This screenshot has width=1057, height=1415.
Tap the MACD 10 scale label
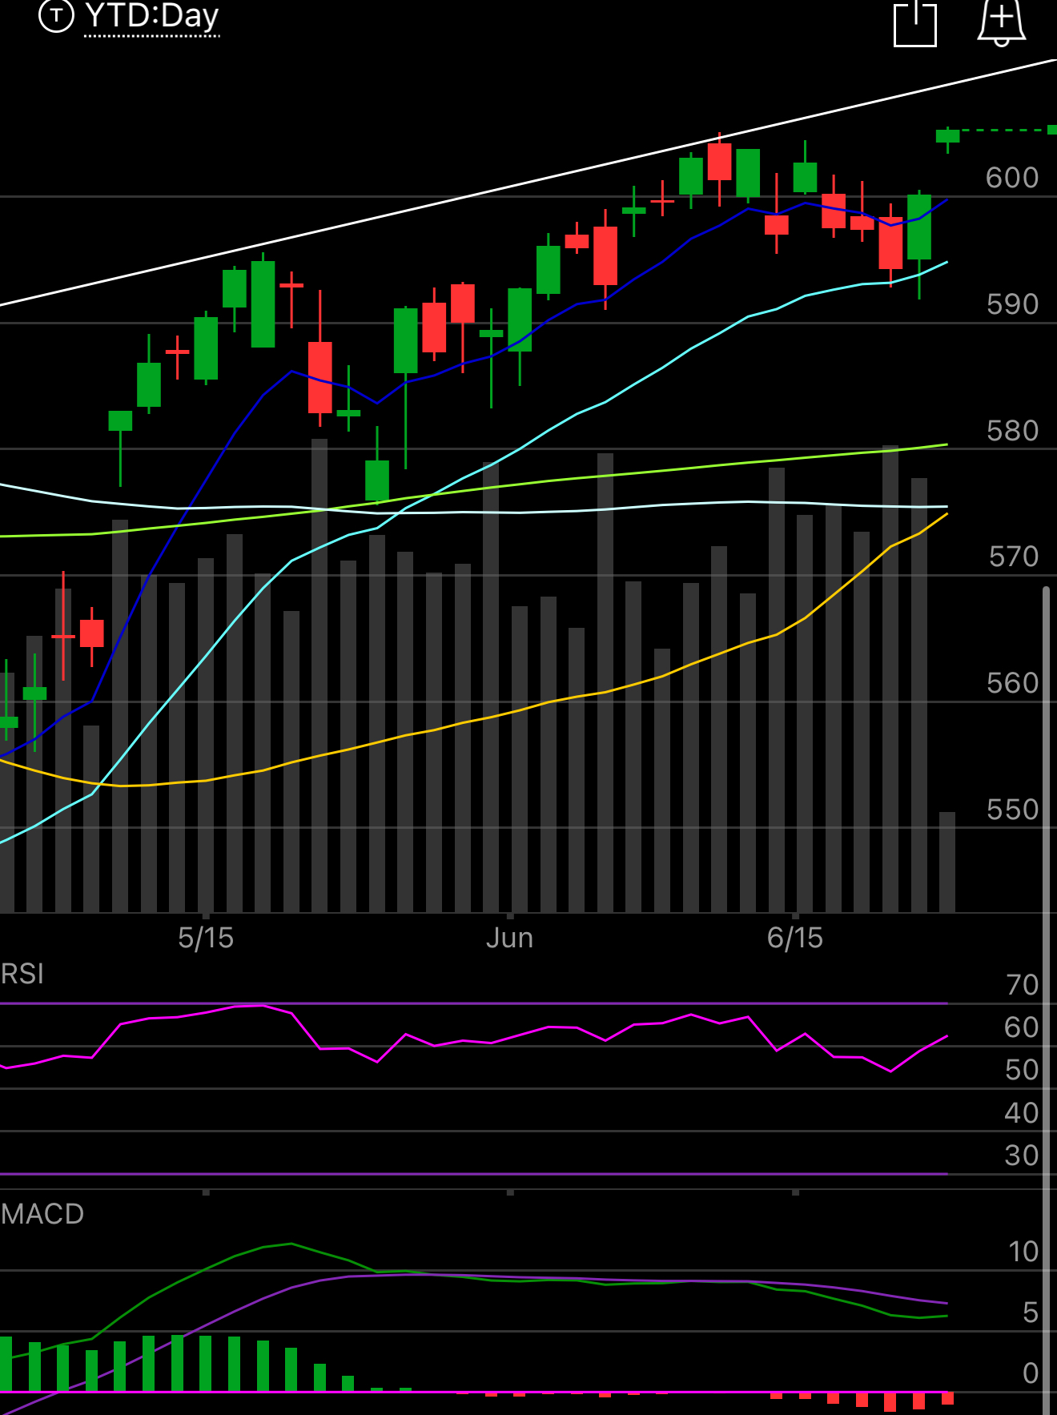(1023, 1252)
